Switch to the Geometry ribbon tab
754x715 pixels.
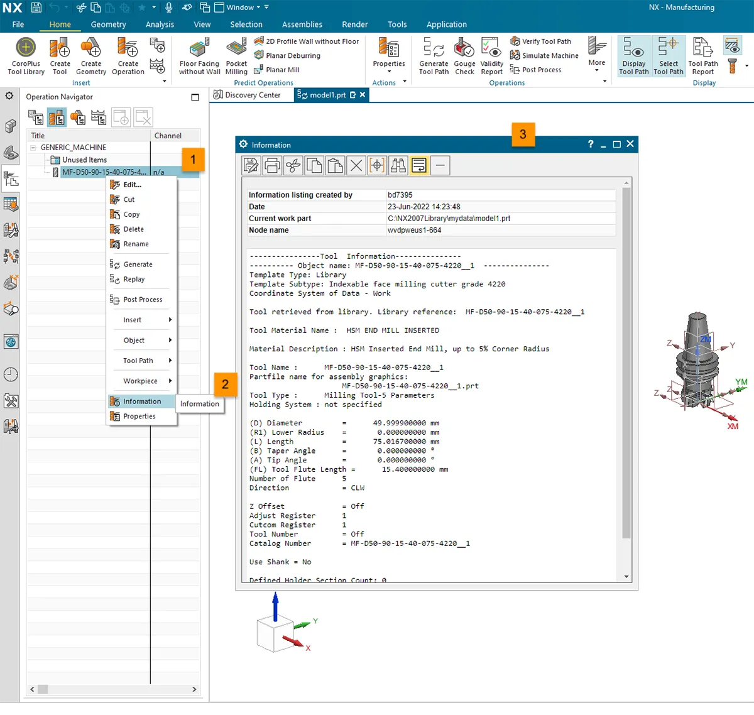(108, 25)
